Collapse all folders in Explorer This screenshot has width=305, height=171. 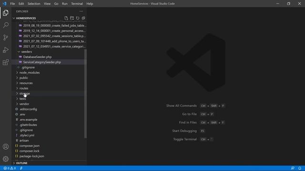[x=83, y=18]
